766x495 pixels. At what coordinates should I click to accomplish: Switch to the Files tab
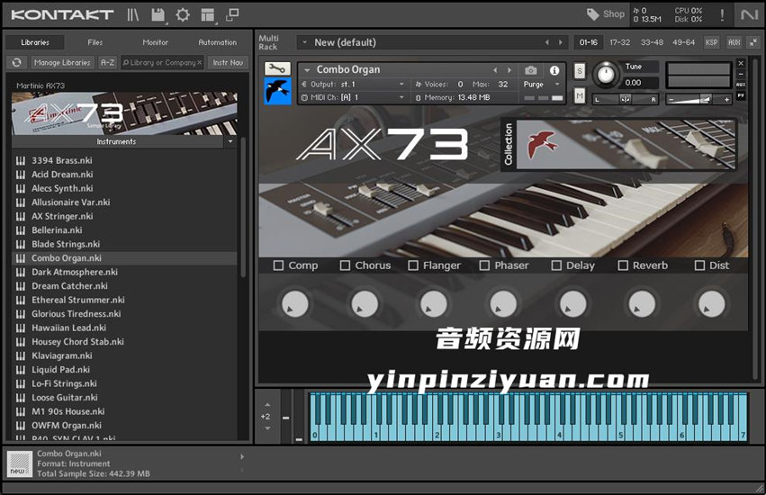click(95, 42)
